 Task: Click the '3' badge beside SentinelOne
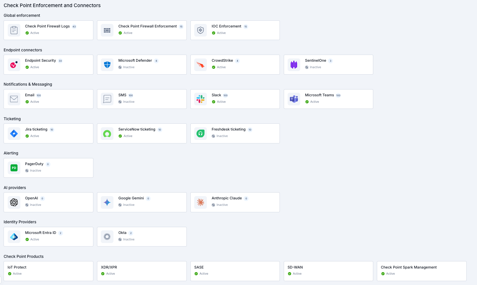(x=331, y=61)
